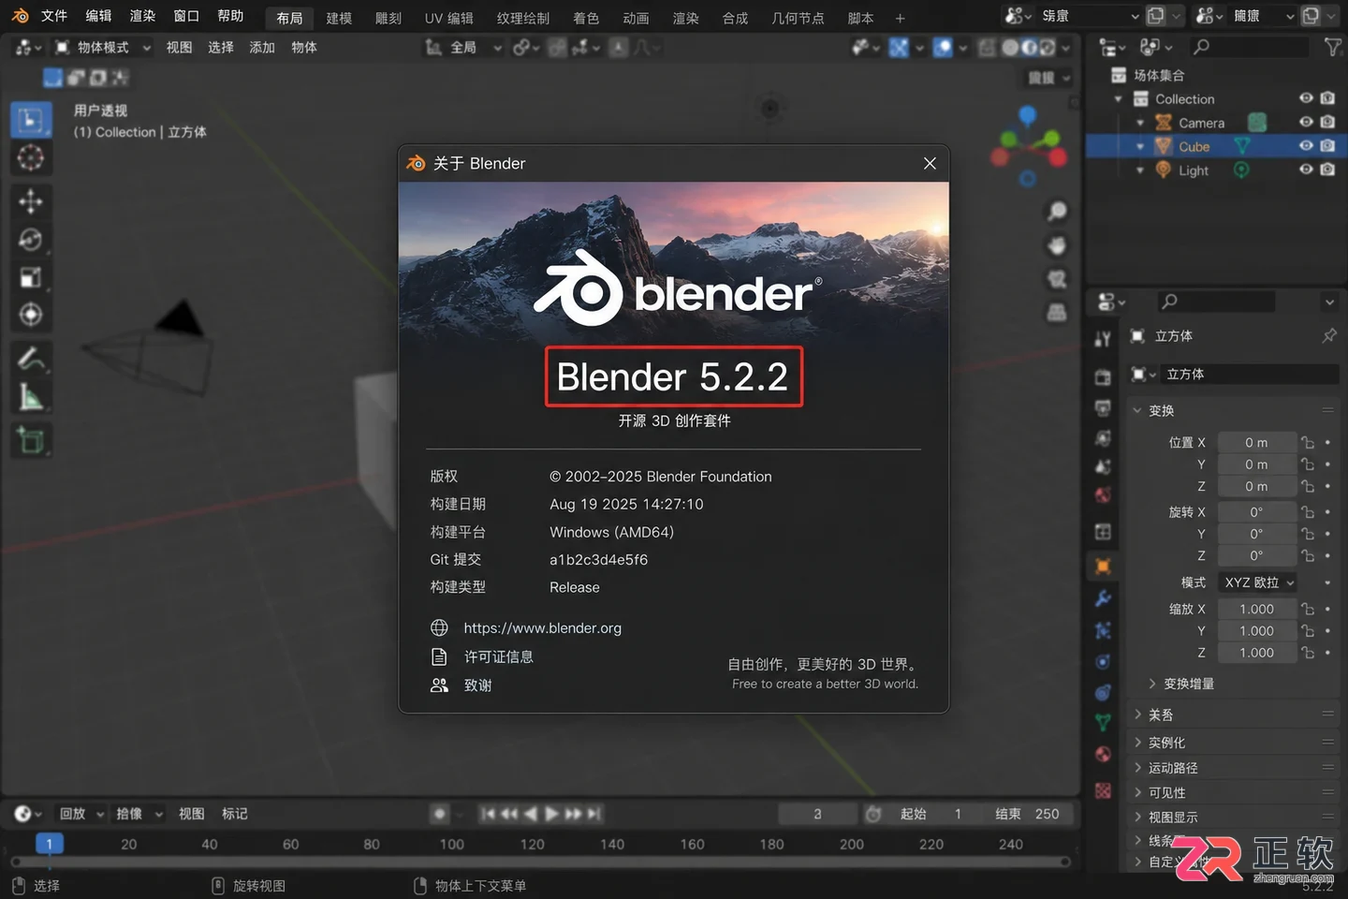
Task: Open the 文件 menu
Action: [x=54, y=16]
